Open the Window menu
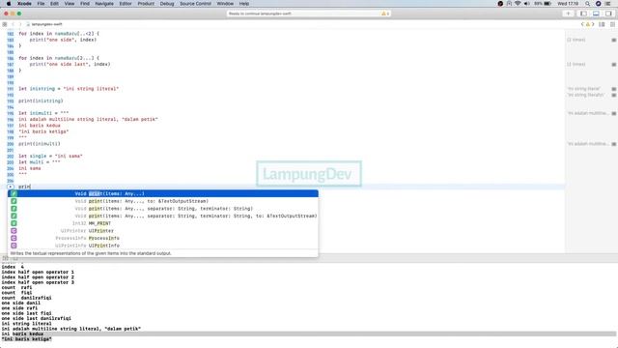Image resolution: width=618 pixels, height=348 pixels. click(225, 4)
